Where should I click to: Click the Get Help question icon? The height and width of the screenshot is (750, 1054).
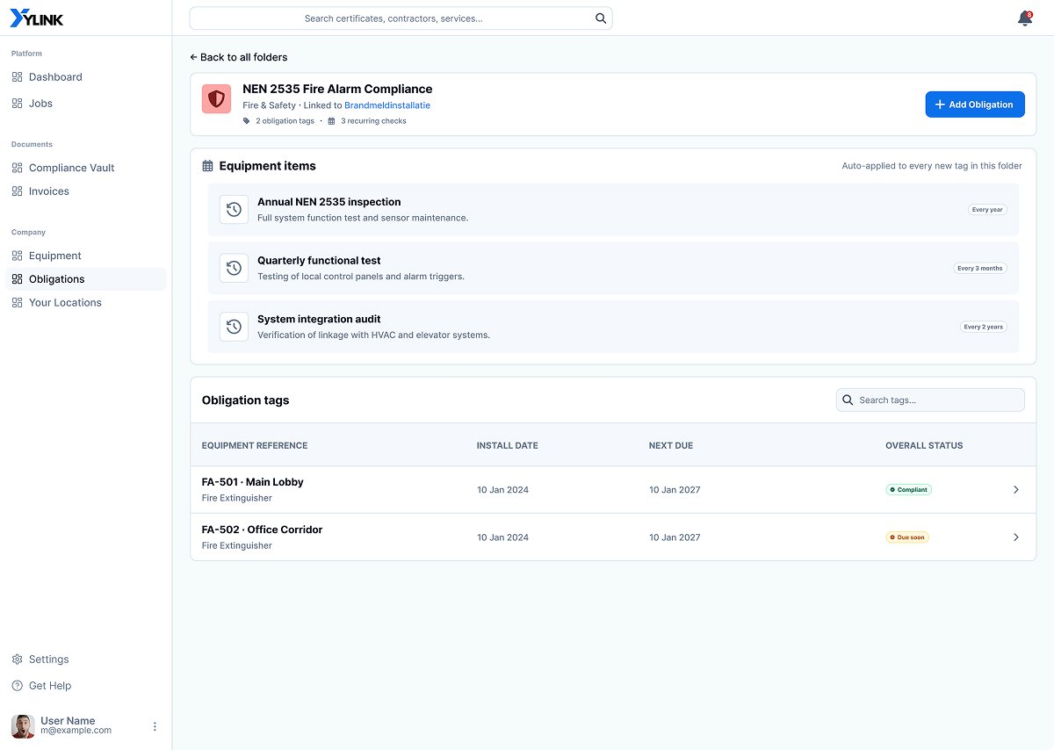18,686
